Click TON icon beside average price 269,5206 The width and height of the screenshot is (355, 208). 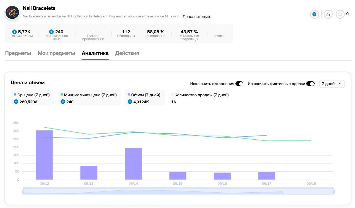pyautogui.click(x=16, y=102)
